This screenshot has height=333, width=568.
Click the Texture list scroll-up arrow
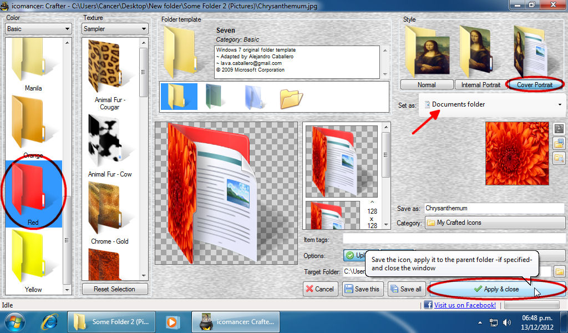tap(144, 42)
